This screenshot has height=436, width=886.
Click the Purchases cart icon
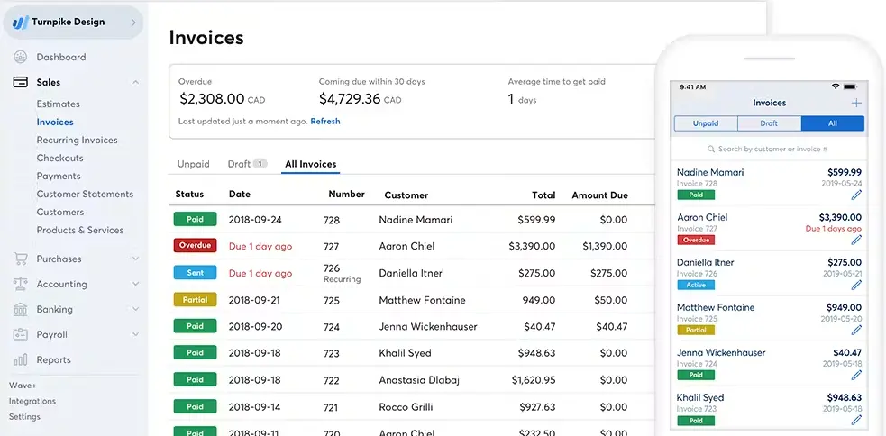pyautogui.click(x=21, y=259)
